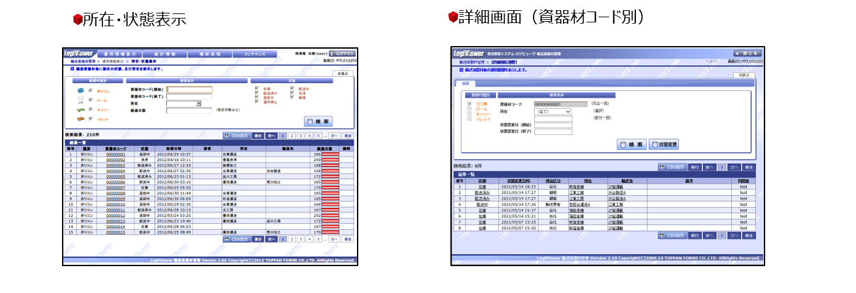Toggle the 折りコン checkbox
The image size is (856, 293).
coord(91,91)
